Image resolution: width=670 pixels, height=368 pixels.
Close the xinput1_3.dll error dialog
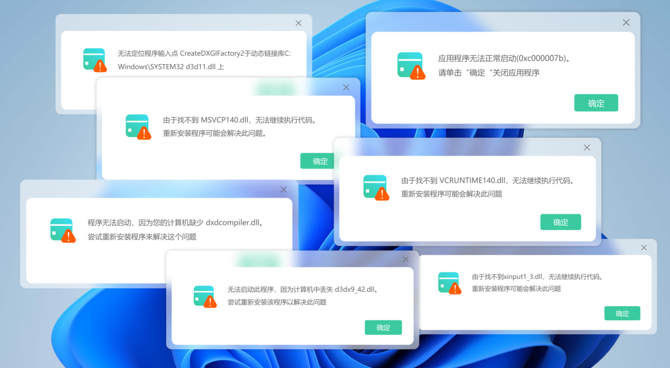[644, 247]
